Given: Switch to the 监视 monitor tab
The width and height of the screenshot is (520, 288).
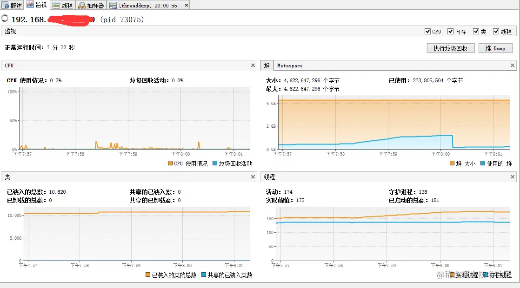Looking at the screenshot, I should [x=37, y=5].
